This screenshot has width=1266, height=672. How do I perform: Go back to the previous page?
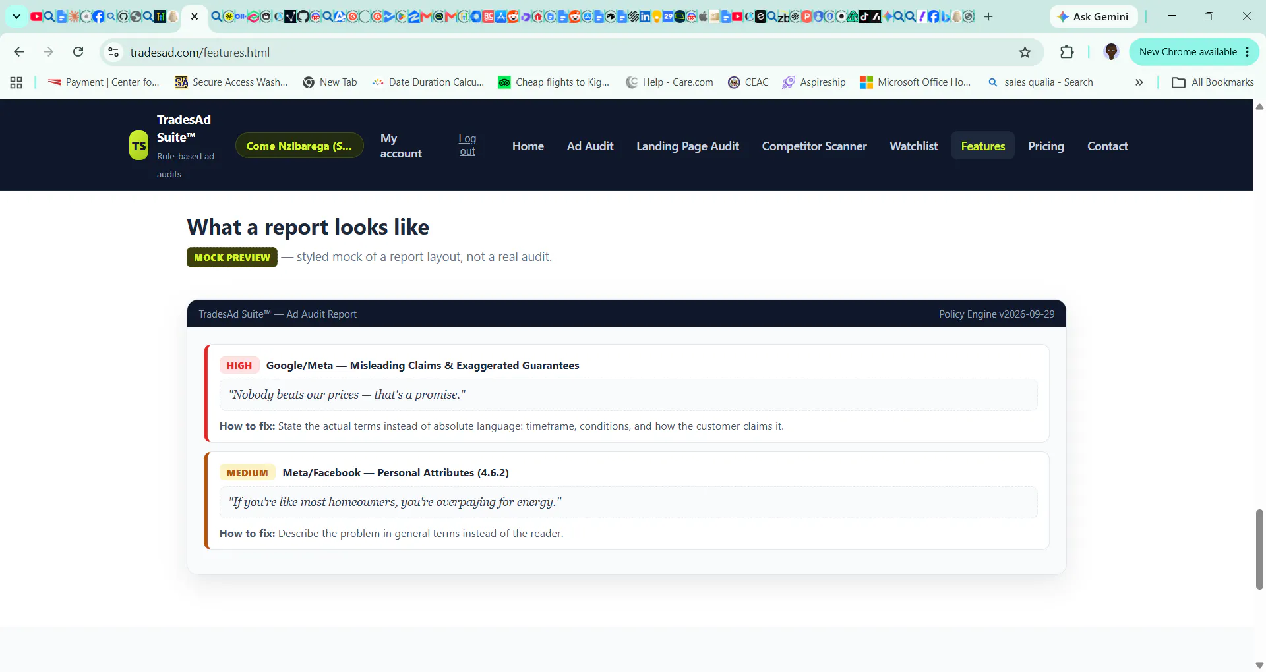18,52
